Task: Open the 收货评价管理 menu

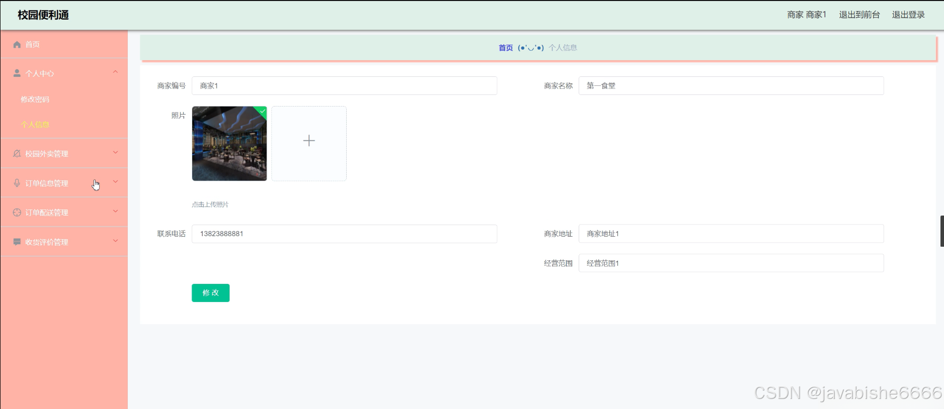Action: tap(64, 242)
